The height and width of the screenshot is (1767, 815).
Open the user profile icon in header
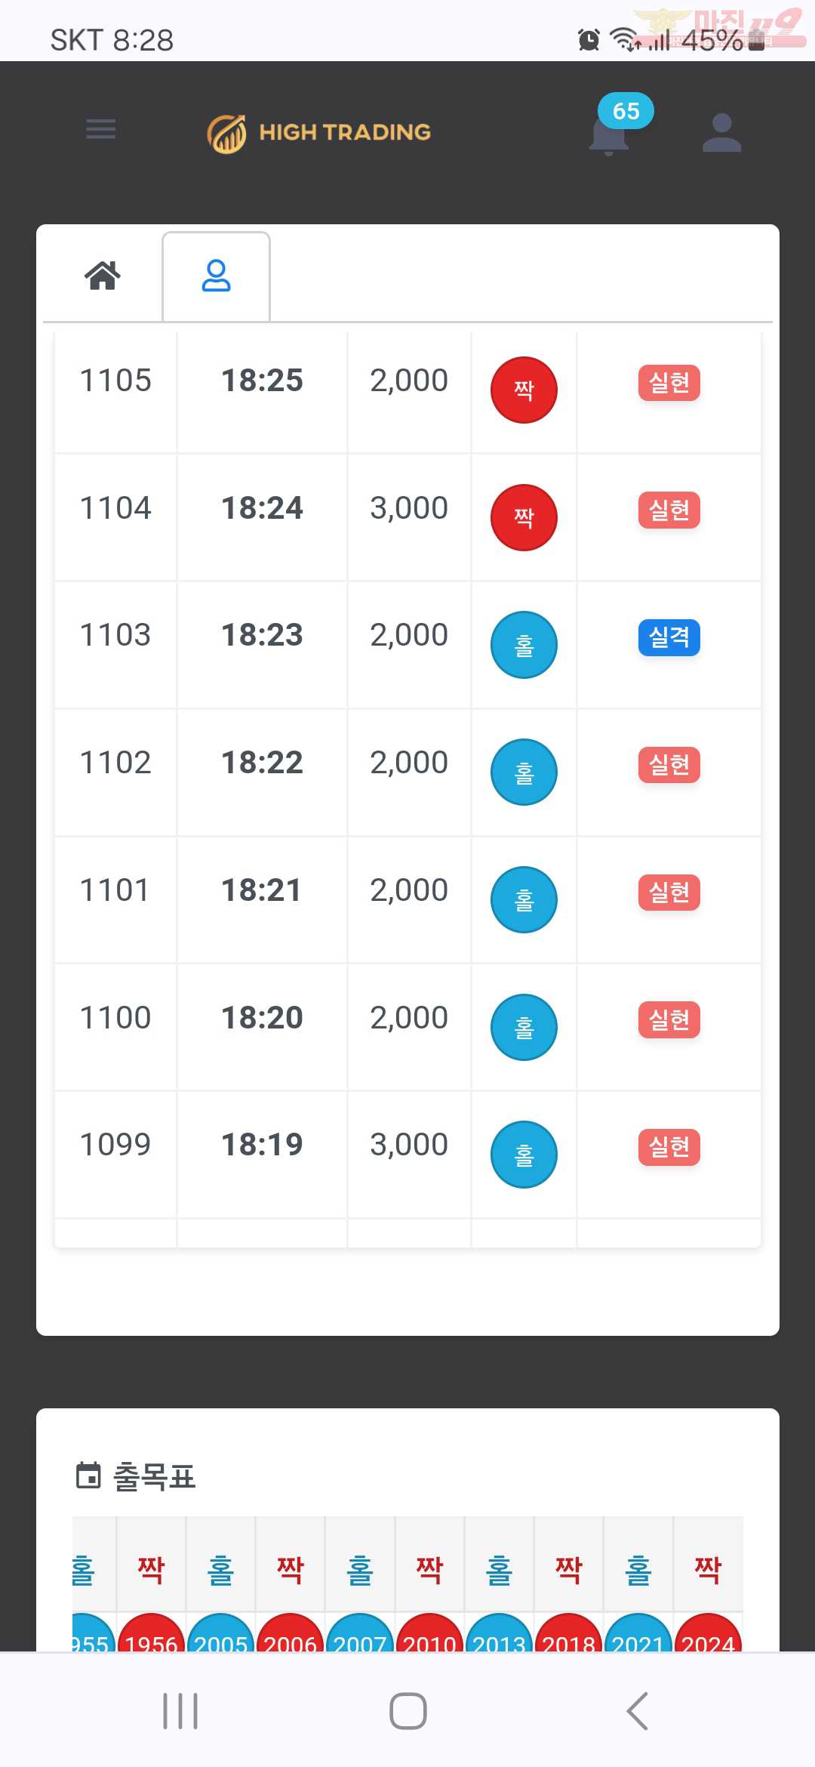point(722,133)
